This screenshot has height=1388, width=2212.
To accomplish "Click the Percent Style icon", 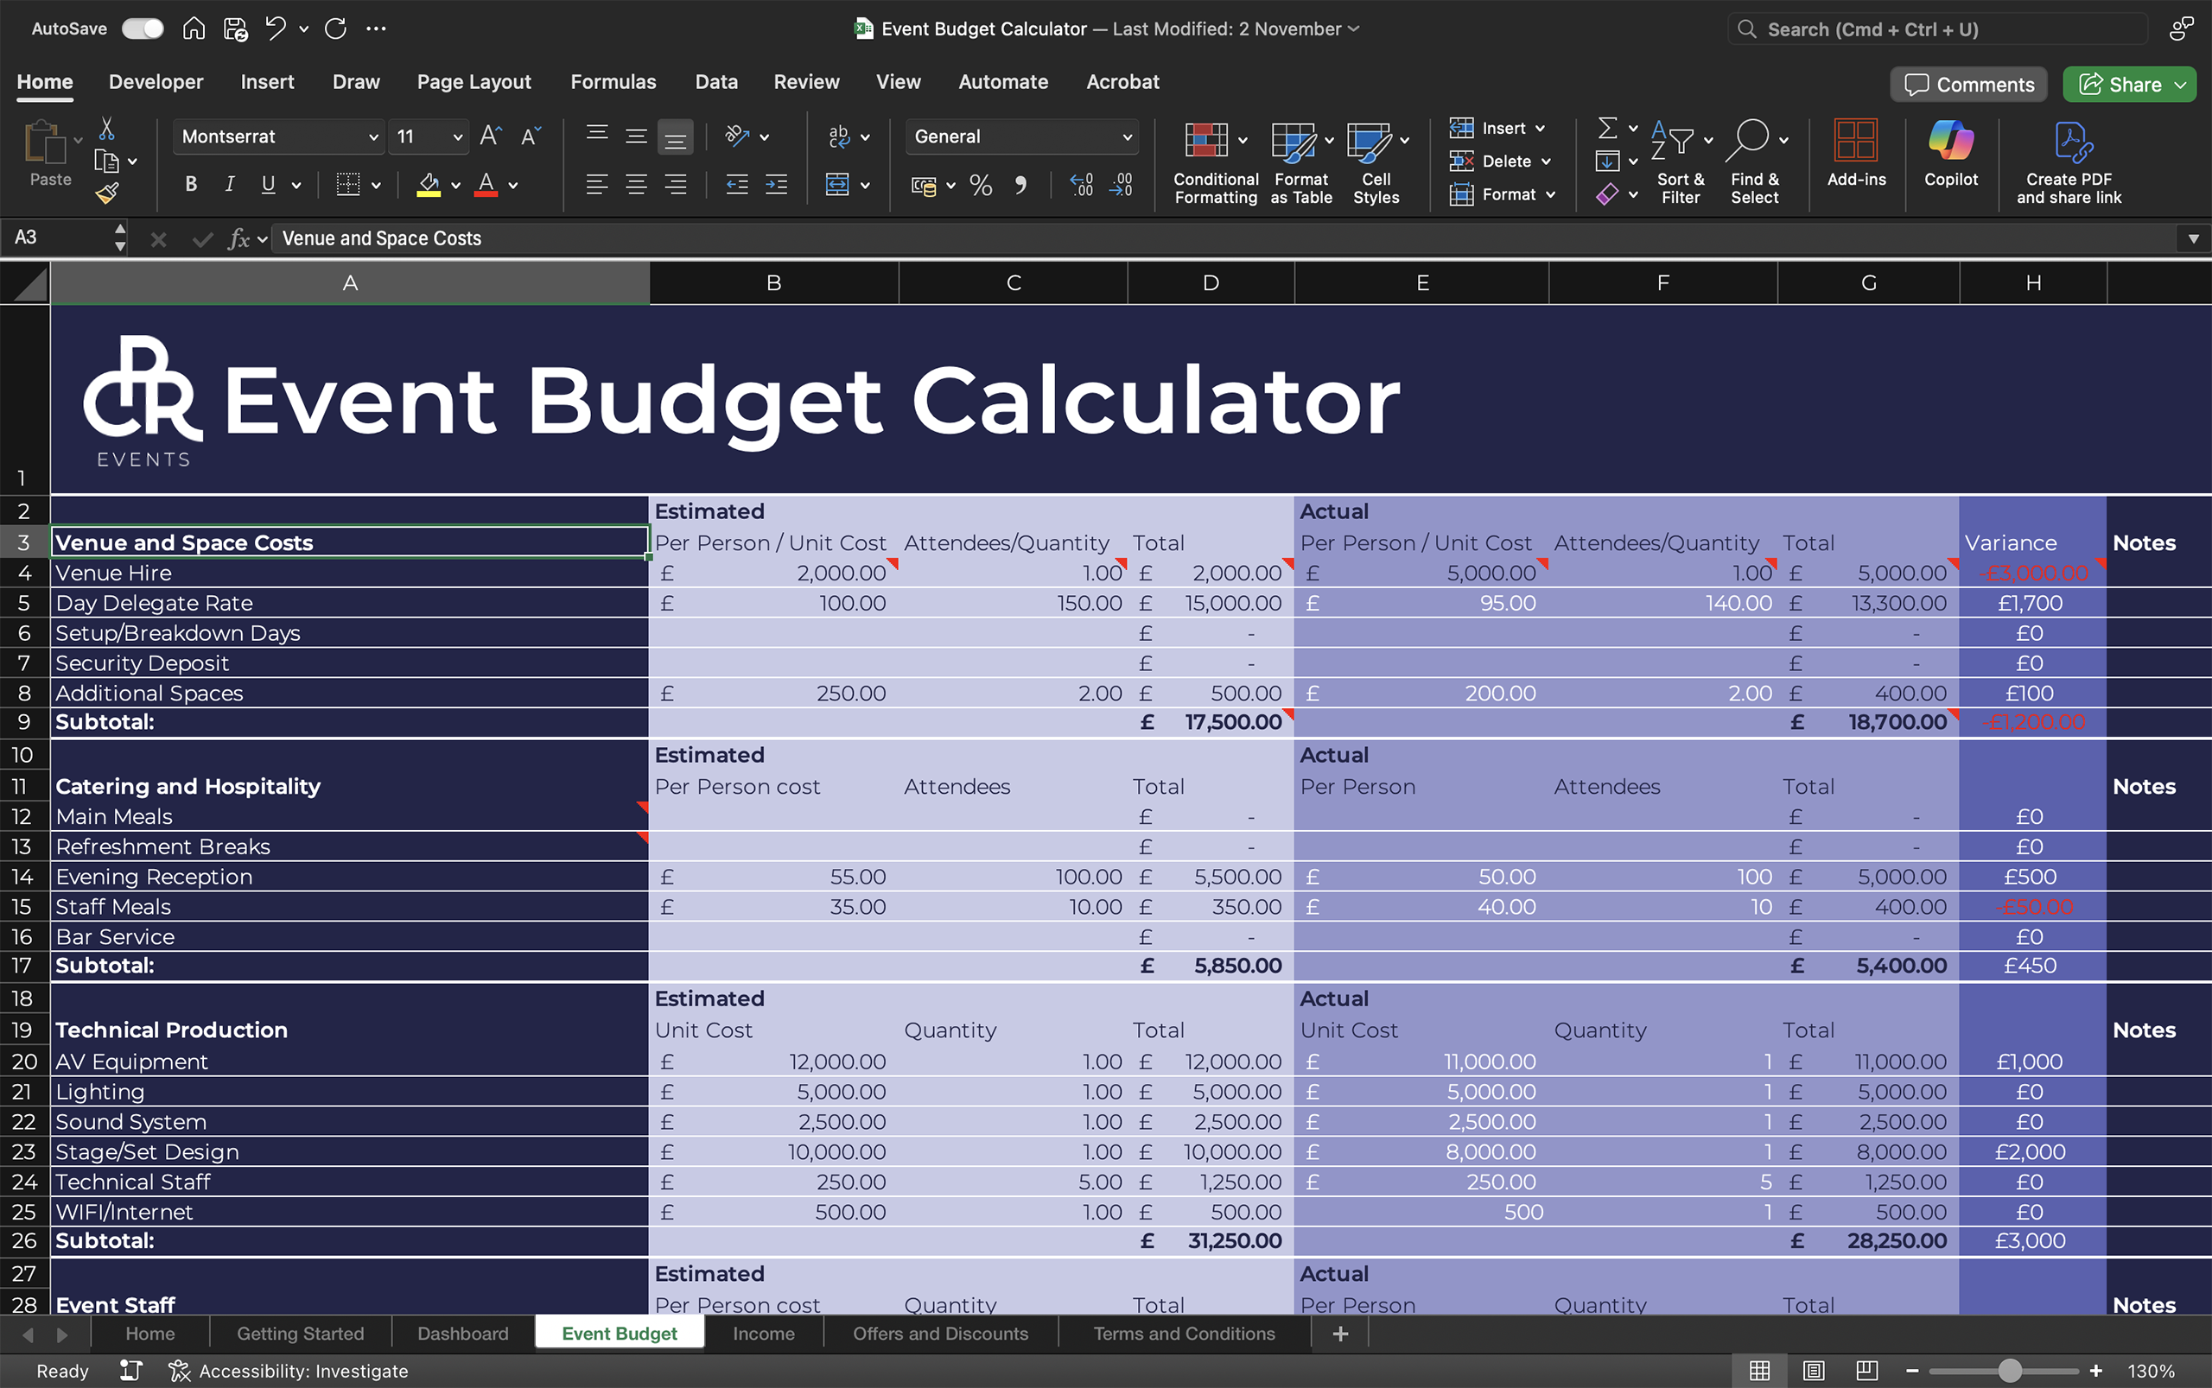I will click(980, 186).
